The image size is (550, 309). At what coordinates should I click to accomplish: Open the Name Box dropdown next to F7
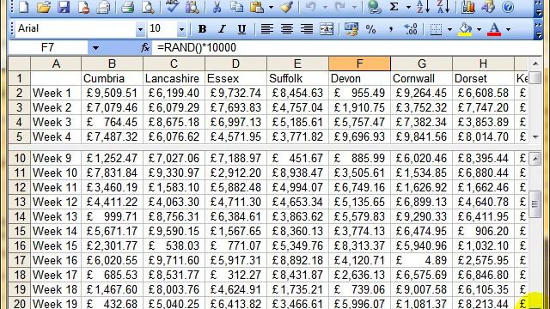pos(95,48)
